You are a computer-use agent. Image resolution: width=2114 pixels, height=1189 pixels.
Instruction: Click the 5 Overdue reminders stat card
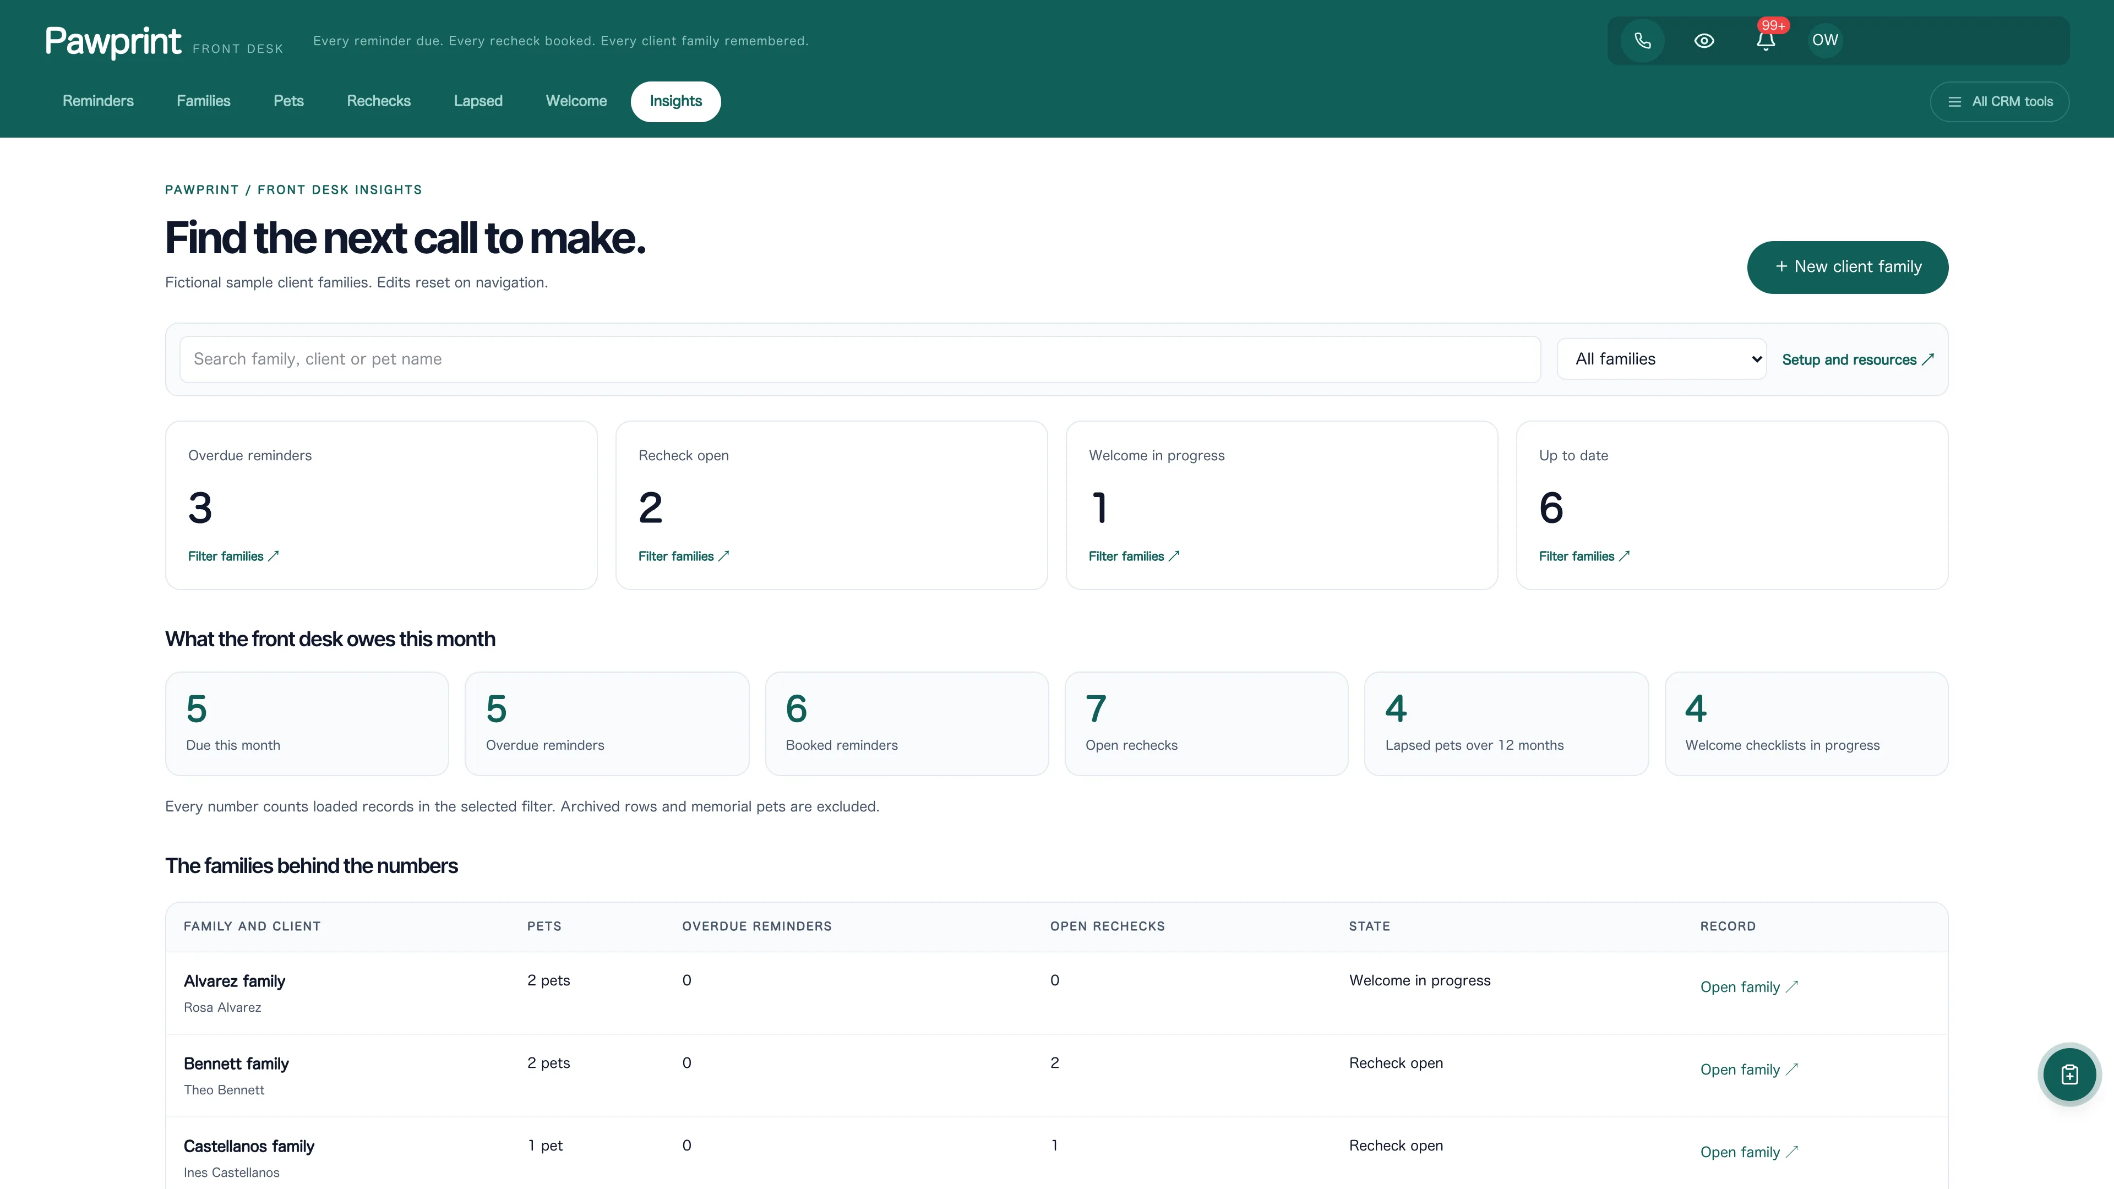607,724
